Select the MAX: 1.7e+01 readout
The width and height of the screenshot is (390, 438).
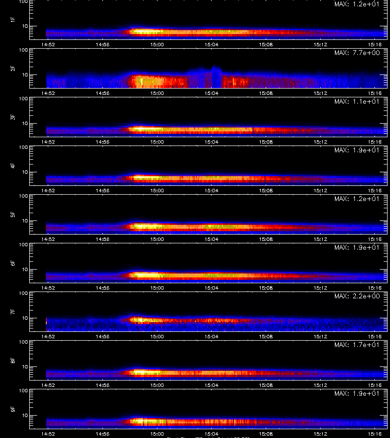point(357,345)
